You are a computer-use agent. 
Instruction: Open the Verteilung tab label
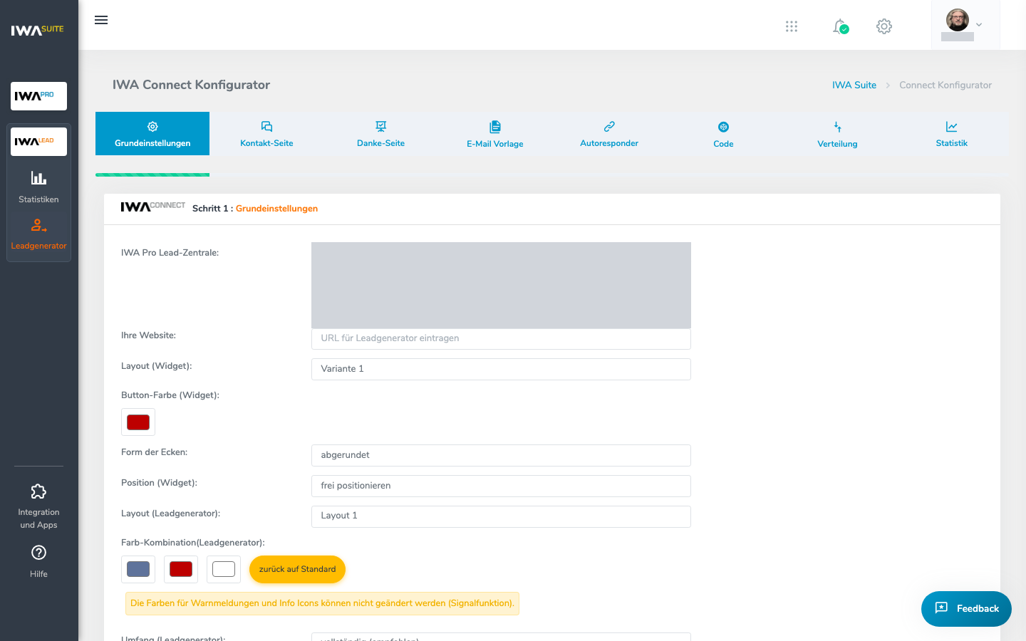tap(838, 144)
